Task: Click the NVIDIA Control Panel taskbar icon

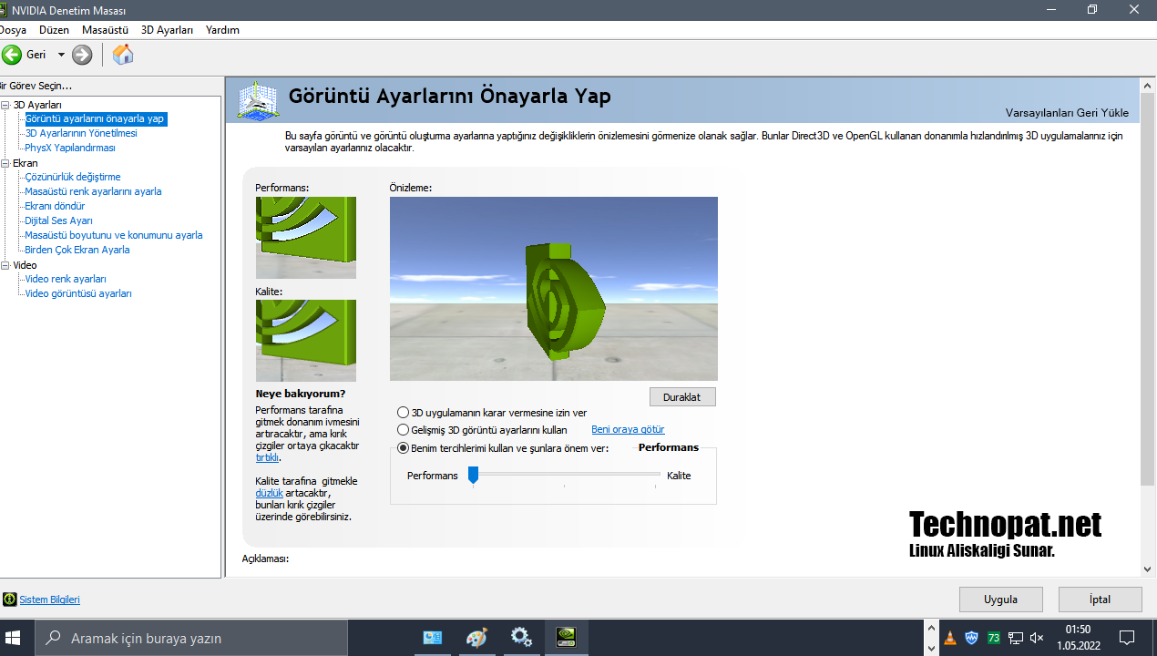Action: tap(566, 638)
